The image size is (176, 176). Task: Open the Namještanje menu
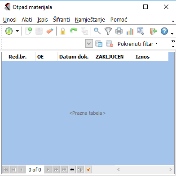(x=90, y=20)
